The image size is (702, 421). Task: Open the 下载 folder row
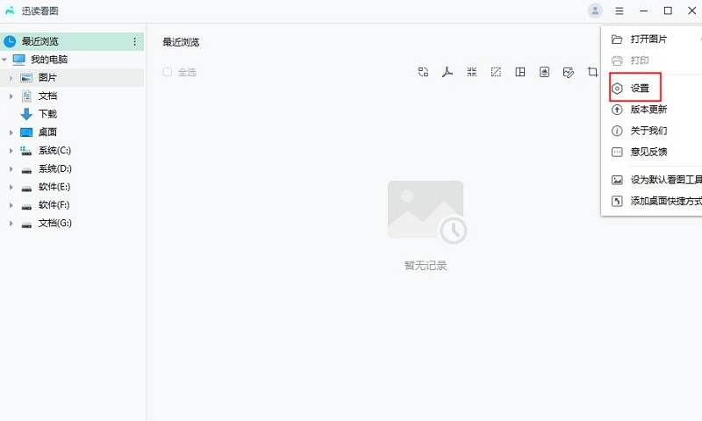(72, 114)
